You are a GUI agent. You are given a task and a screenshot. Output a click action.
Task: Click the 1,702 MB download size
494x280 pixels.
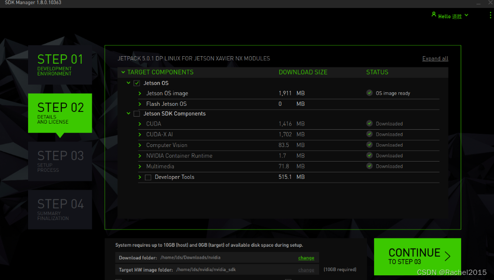pyautogui.click(x=292, y=134)
